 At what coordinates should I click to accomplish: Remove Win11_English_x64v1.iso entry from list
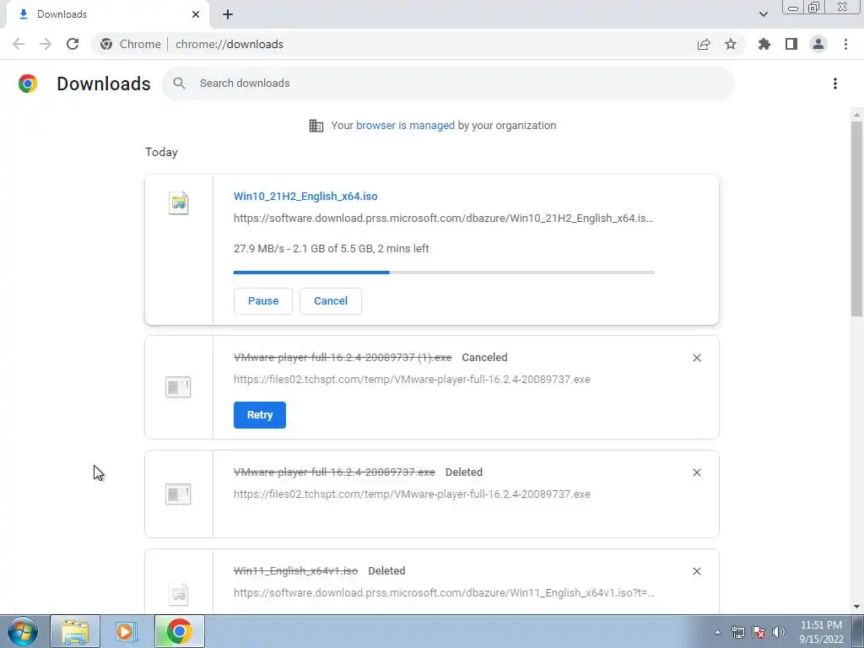(x=696, y=571)
